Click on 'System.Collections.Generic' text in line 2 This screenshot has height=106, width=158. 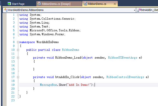coord(52,19)
